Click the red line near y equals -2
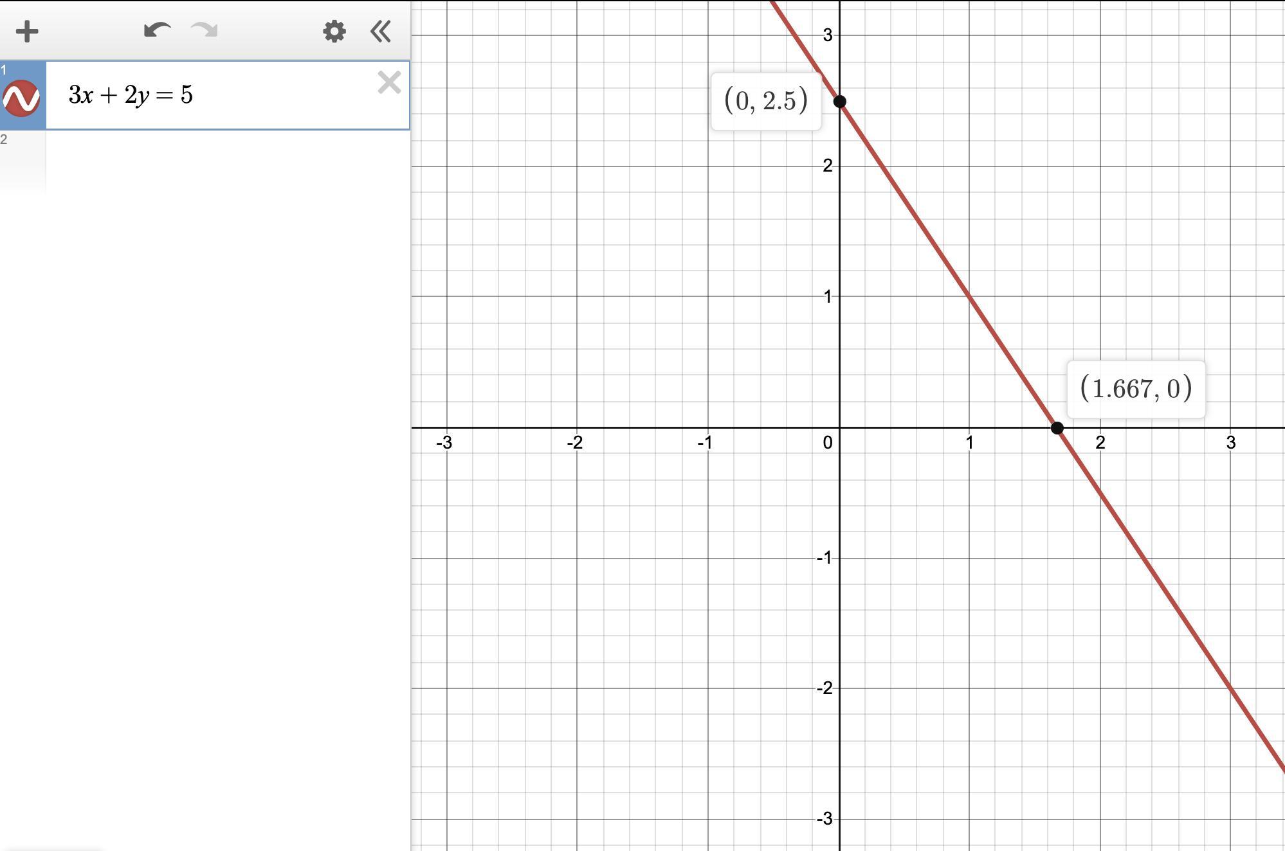 click(1230, 688)
